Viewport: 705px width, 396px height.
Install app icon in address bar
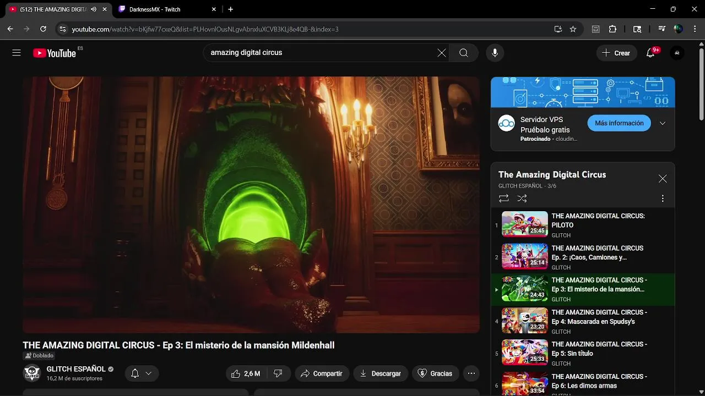(558, 29)
